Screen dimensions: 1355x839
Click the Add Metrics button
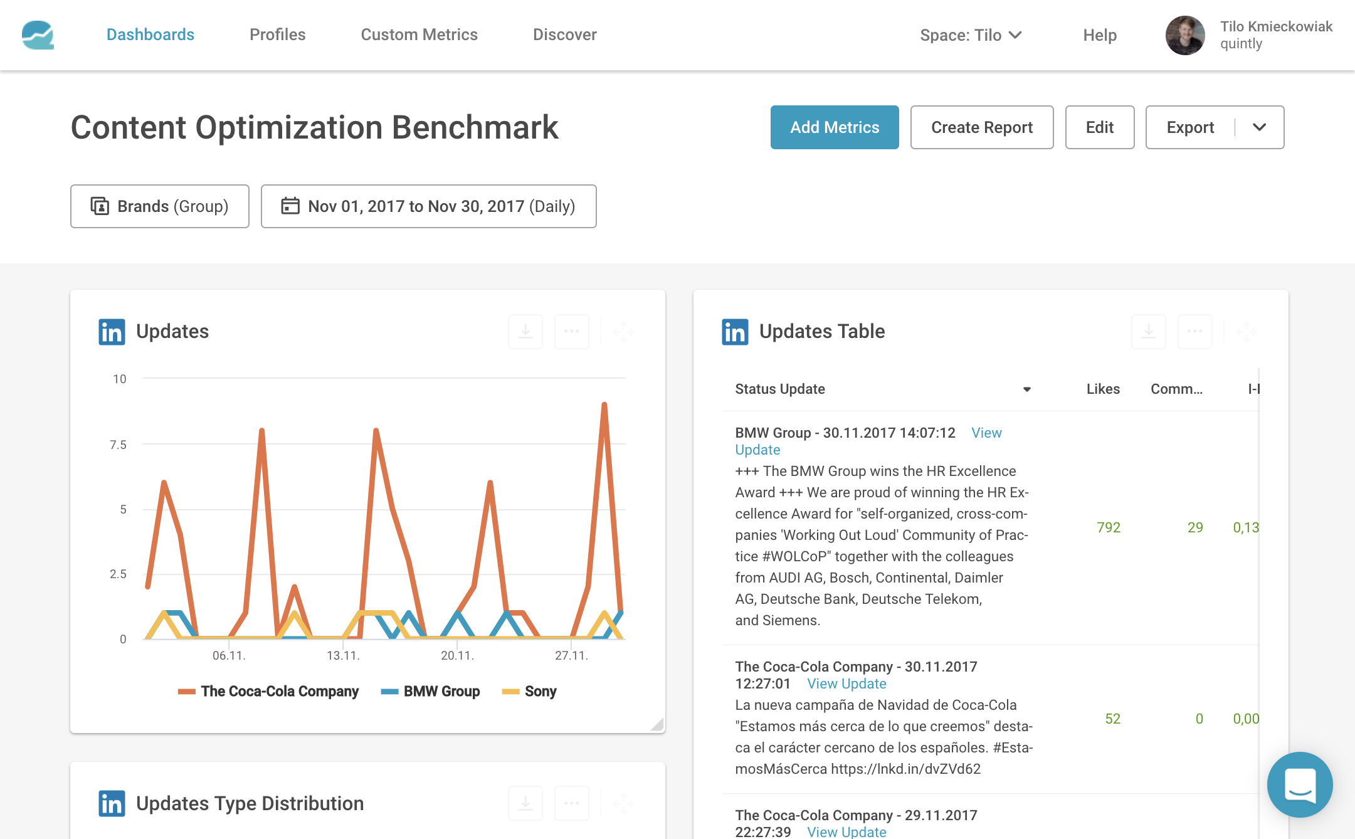pos(834,127)
